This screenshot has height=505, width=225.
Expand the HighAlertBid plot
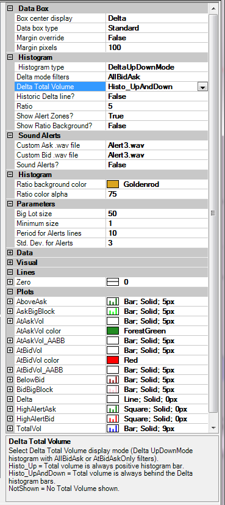pos(10,419)
